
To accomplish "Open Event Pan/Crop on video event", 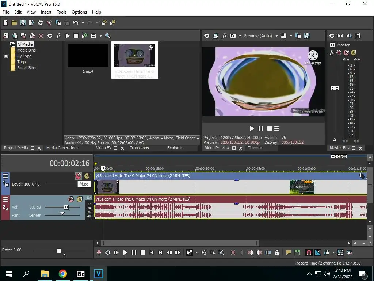I will point(362,176).
